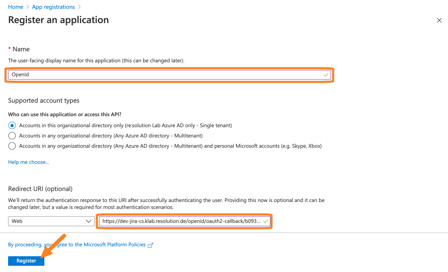Navigate to Home via breadcrumb
This screenshot has height=272, width=448.
coord(15,7)
